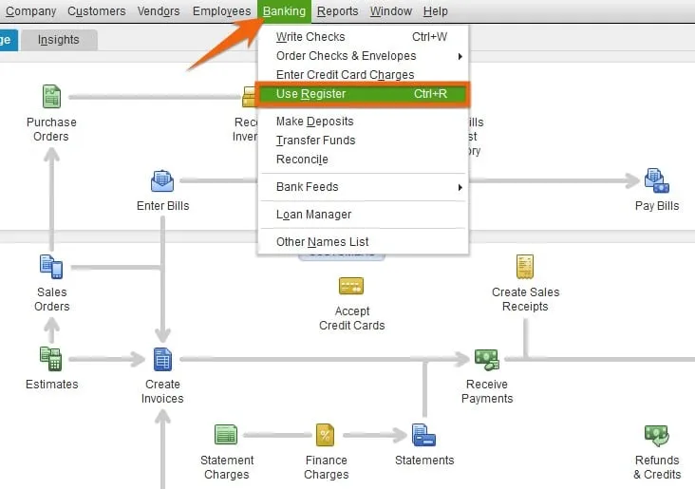Choose Make Deposits menu item
Viewport: 695px width, 489px height.
pyautogui.click(x=362, y=122)
